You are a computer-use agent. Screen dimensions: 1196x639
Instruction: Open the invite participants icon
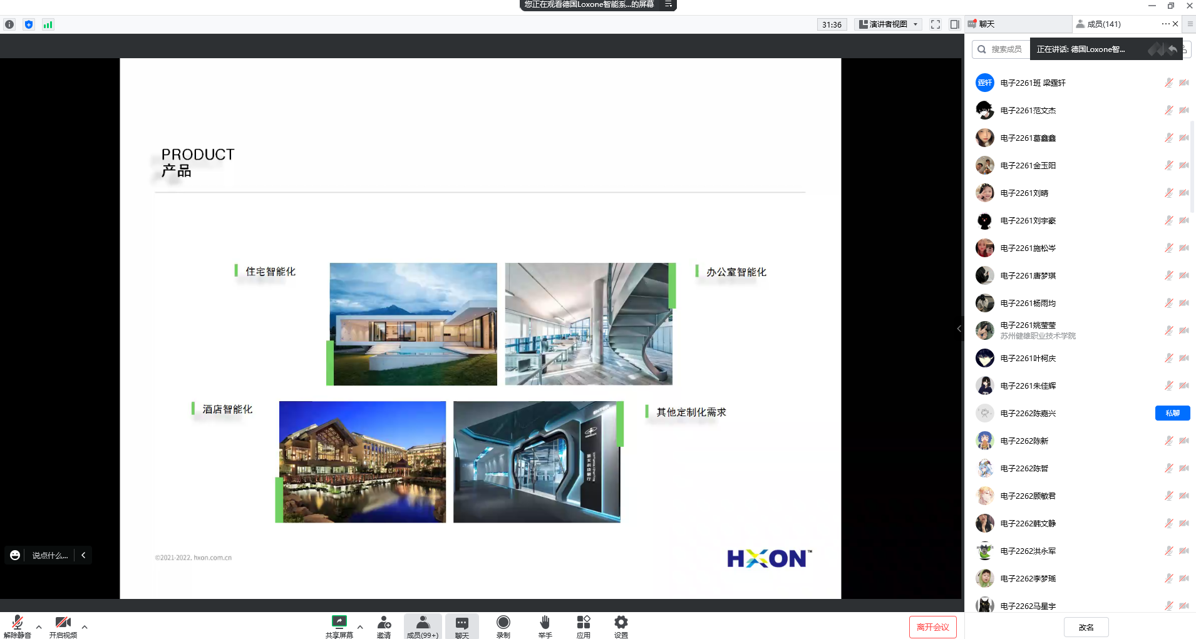(384, 625)
